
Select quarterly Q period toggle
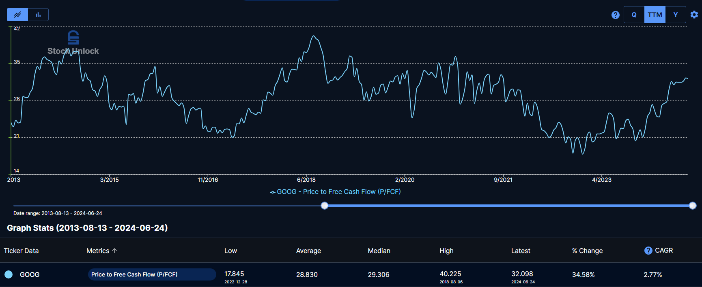634,15
